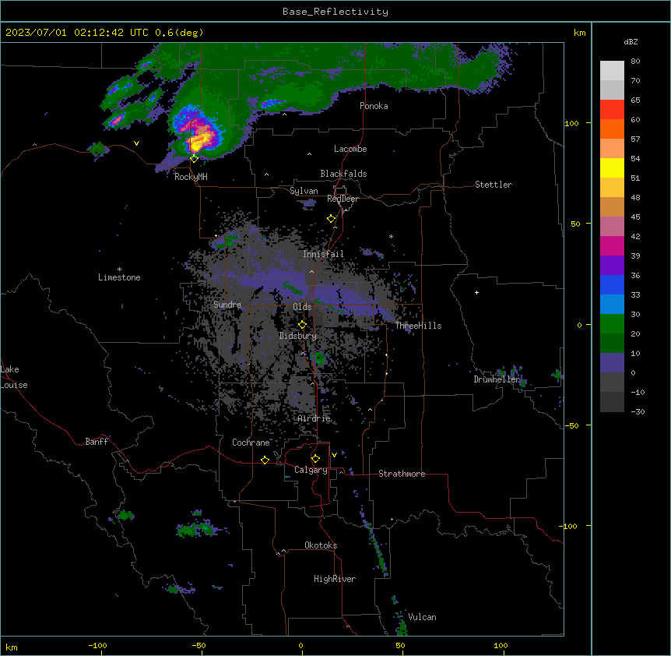Viewport: 671px width, 656px height.
Task: Click the intense yellow storm core north of RockyMH
Action: point(200,141)
